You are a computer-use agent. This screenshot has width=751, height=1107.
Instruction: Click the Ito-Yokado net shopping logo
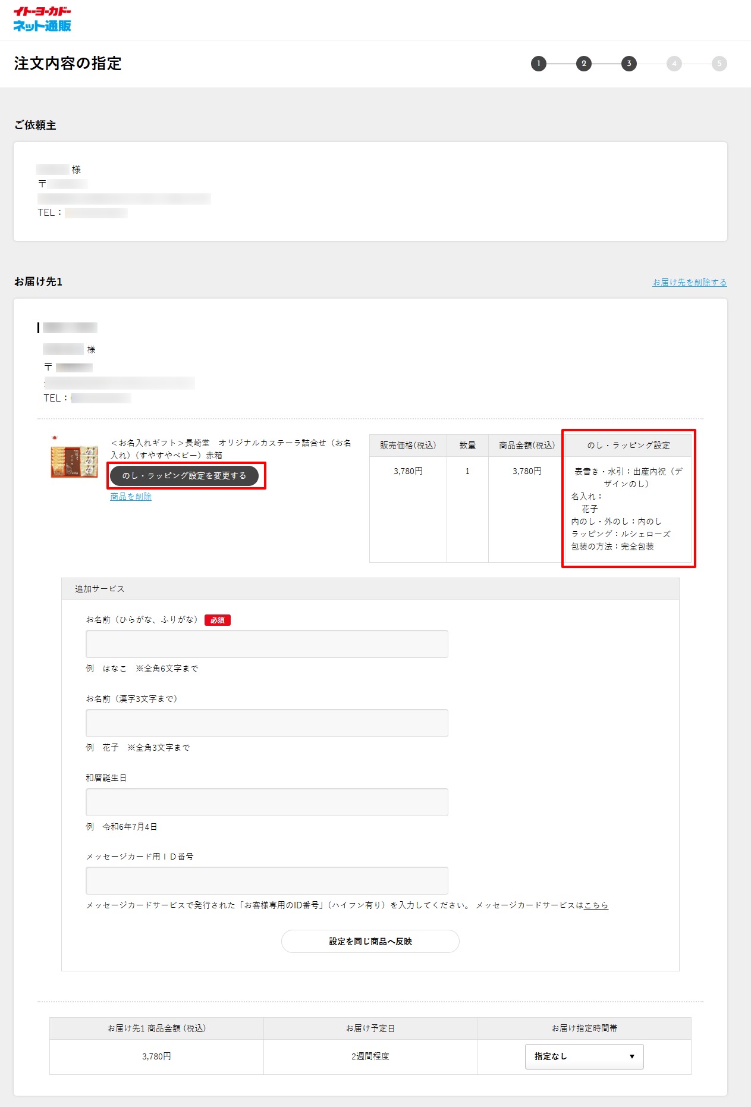pyautogui.click(x=42, y=19)
